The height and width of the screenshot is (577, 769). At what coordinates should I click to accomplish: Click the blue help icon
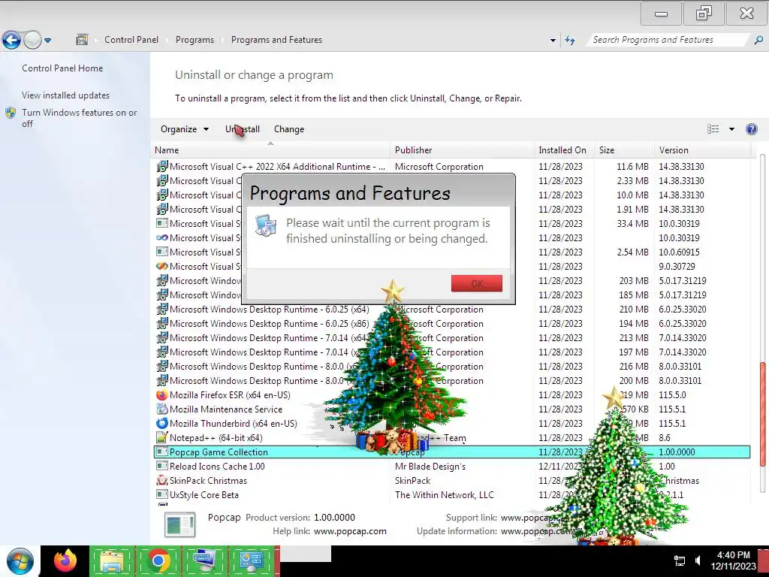coord(751,129)
